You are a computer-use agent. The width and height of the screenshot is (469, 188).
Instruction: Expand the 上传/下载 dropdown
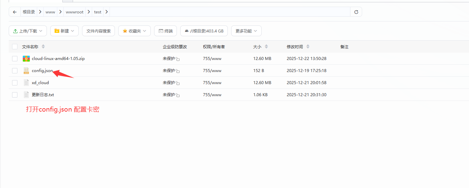coord(28,31)
